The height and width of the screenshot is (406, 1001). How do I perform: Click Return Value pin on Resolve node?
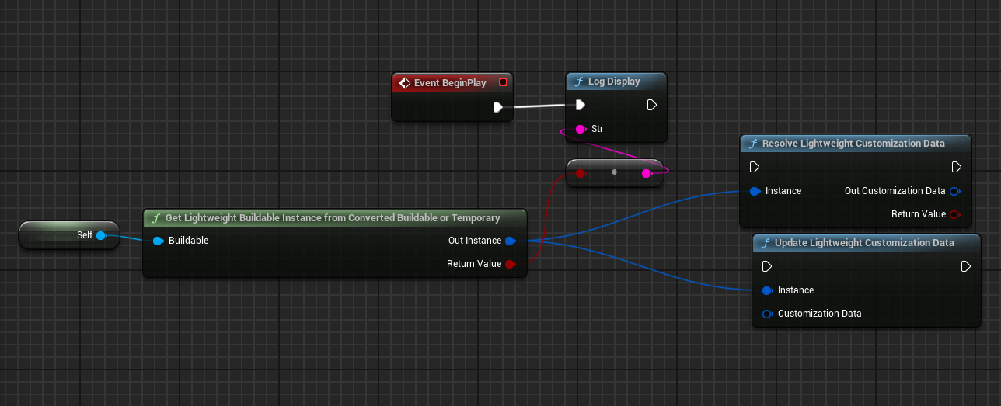coord(955,214)
